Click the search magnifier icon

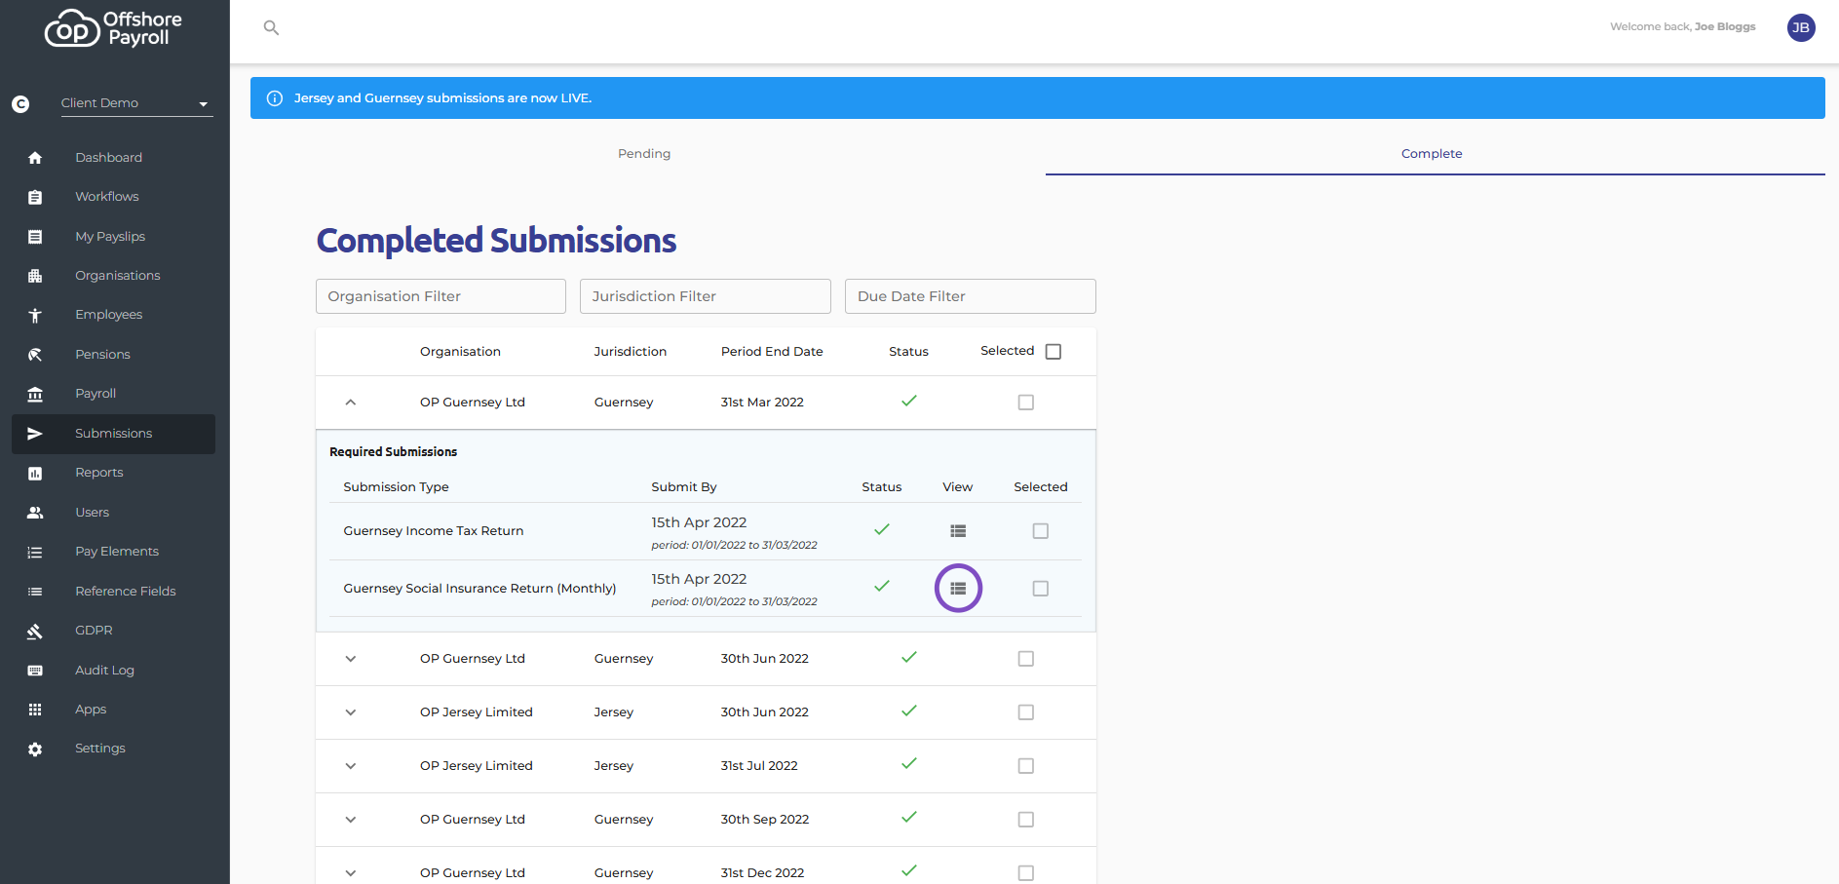272,27
